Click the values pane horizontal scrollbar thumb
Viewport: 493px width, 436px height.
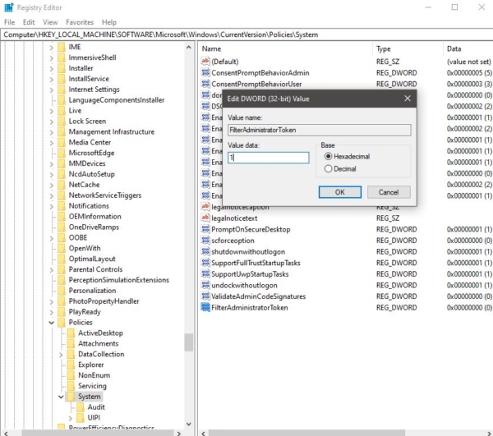click(x=306, y=434)
